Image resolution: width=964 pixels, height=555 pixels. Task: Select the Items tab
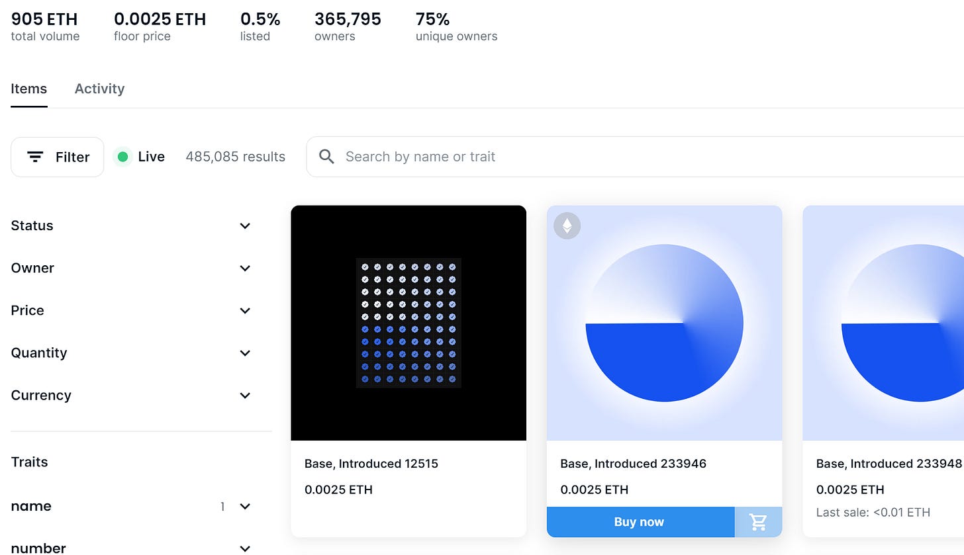[x=29, y=89]
